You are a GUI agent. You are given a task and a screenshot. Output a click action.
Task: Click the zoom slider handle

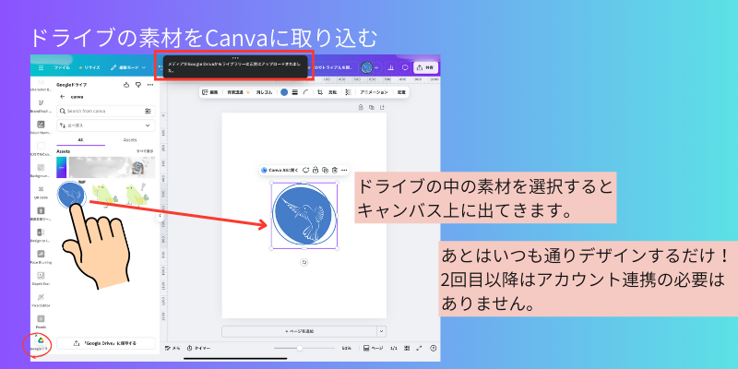(x=299, y=349)
